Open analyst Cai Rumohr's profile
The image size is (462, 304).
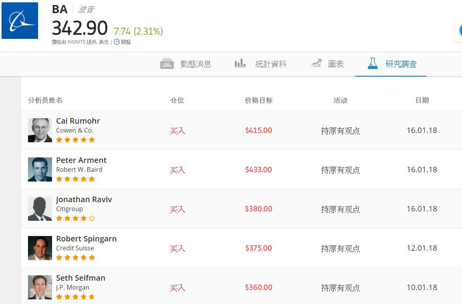[x=78, y=121]
